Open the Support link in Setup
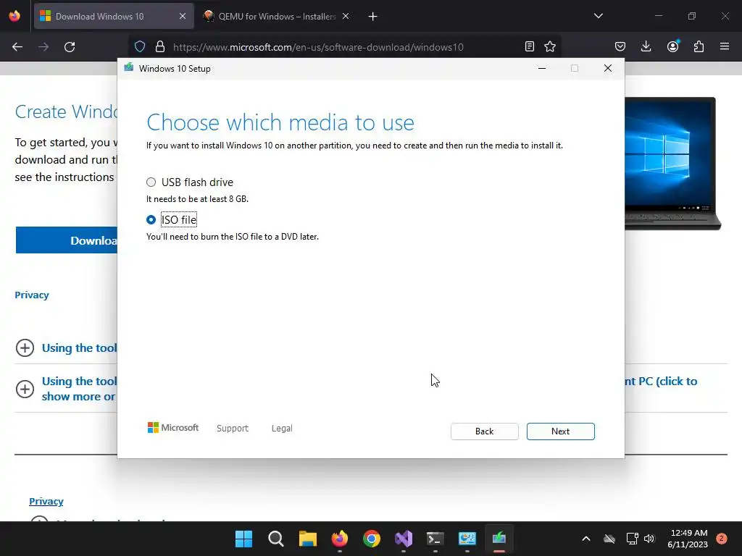 (233, 428)
